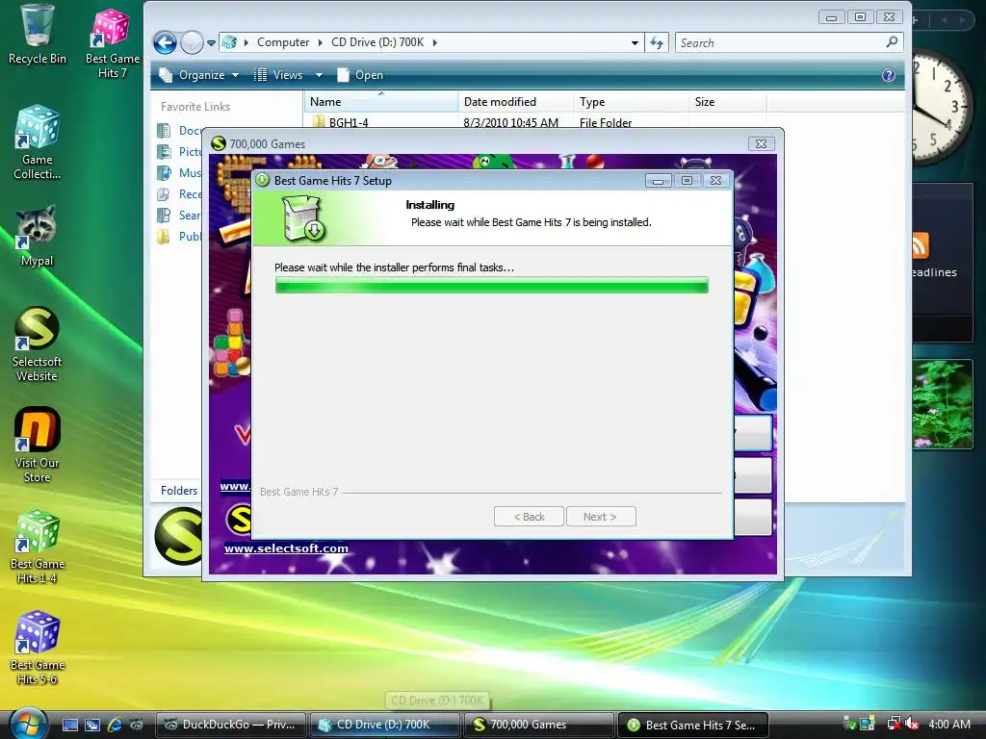Open the Recycle Bin desktop icon
Image resolution: width=986 pixels, height=739 pixels.
point(38,35)
